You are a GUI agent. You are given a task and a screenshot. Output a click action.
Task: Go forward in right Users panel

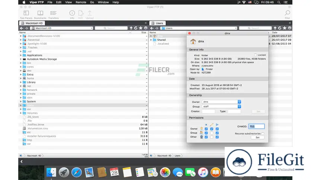157,28
